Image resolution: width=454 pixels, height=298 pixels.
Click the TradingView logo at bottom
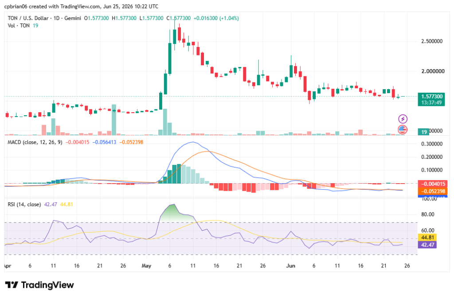point(39,285)
